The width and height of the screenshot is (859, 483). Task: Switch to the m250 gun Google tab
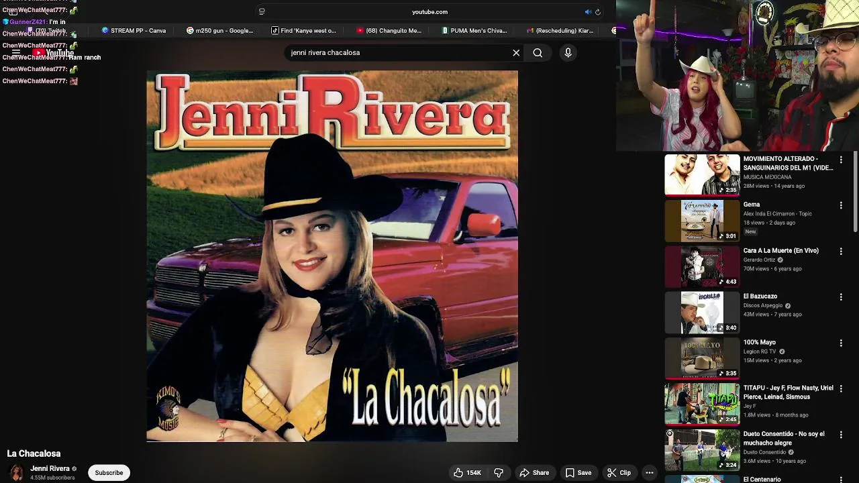click(x=219, y=30)
